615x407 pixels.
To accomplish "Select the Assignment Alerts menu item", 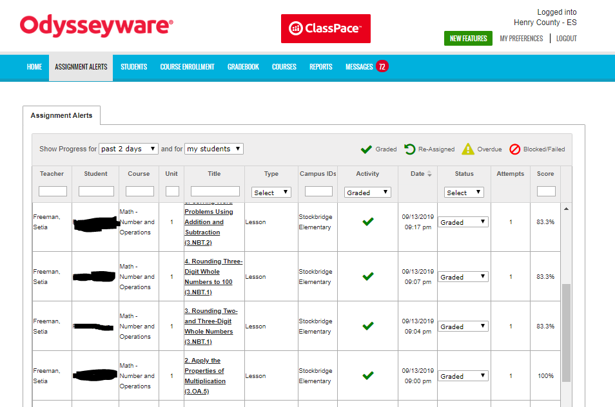I will (x=81, y=67).
